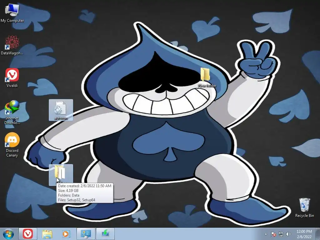
Task: Click the "autorun" file label
Action: (61, 118)
